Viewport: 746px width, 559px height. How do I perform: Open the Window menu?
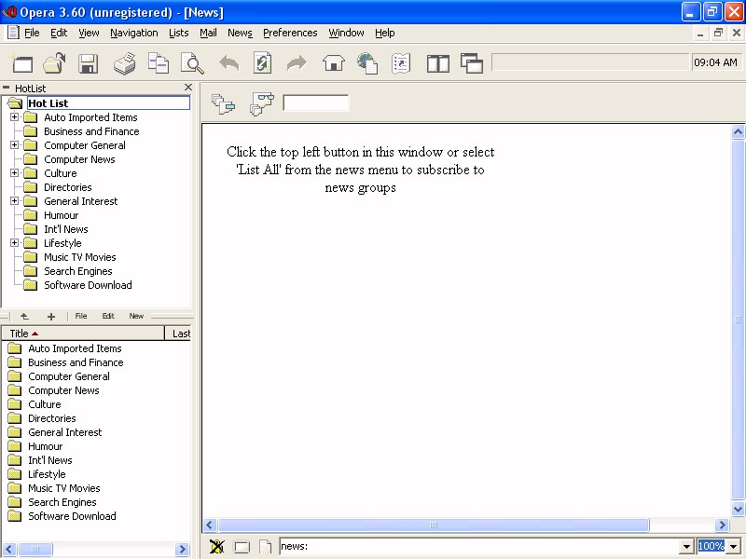coord(346,33)
